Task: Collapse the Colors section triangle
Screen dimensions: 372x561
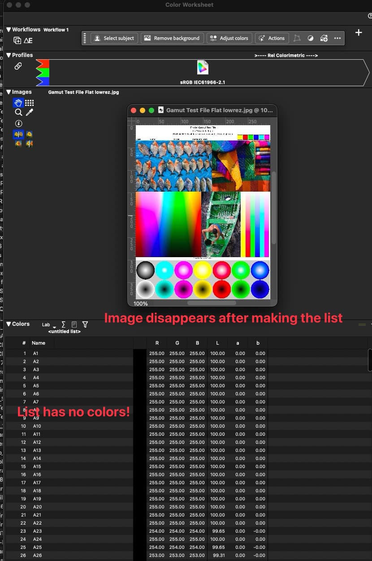Action: (x=9, y=324)
